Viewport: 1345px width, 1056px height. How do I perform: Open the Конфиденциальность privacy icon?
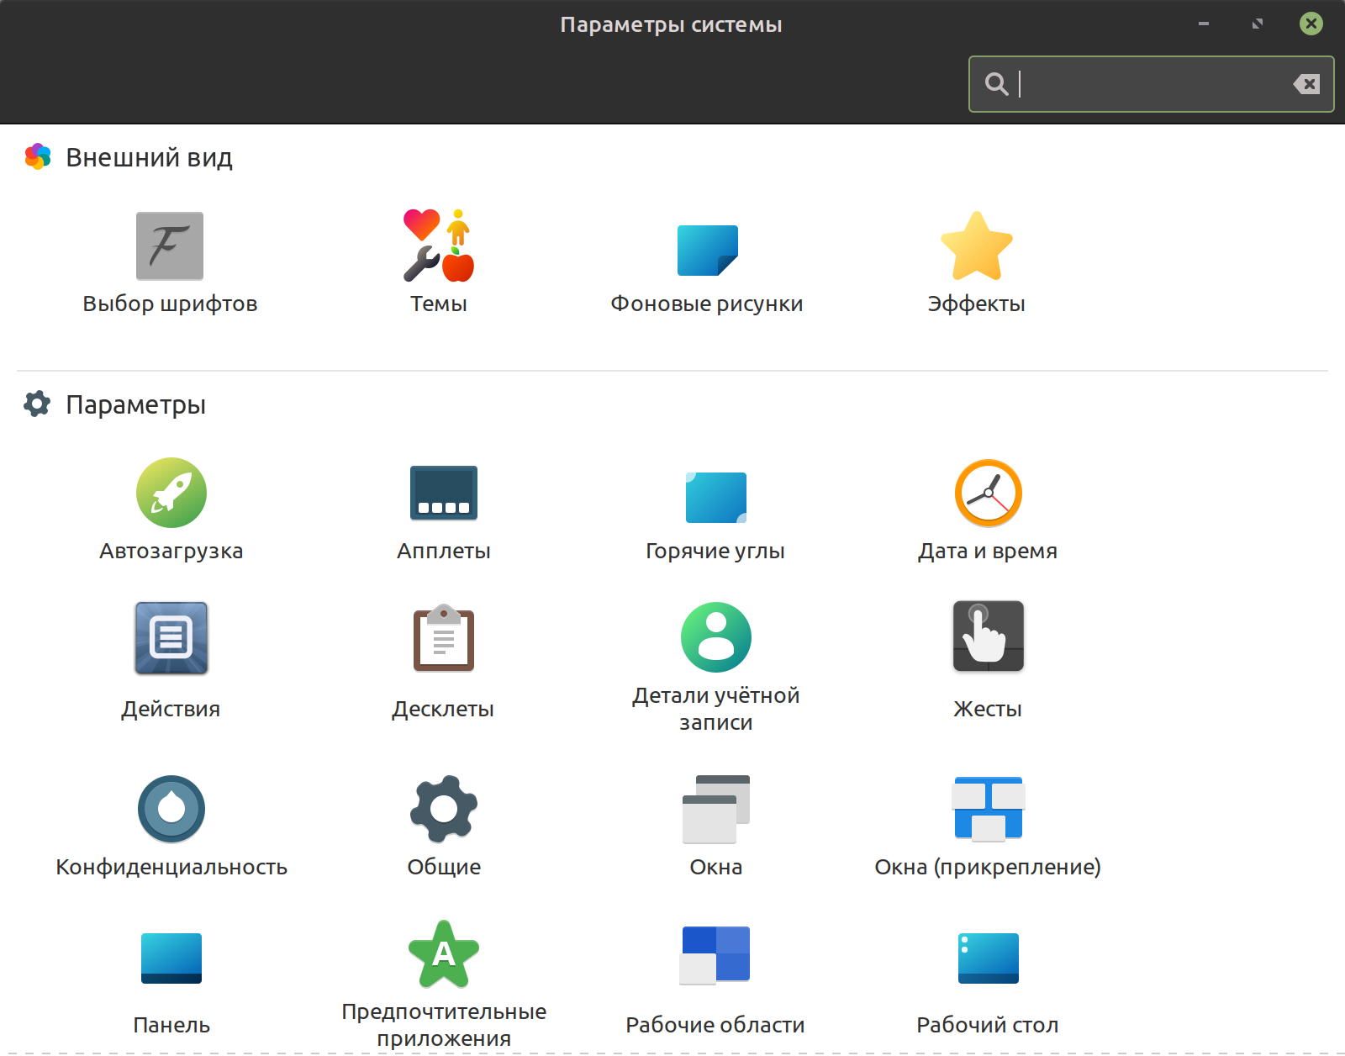[171, 809]
